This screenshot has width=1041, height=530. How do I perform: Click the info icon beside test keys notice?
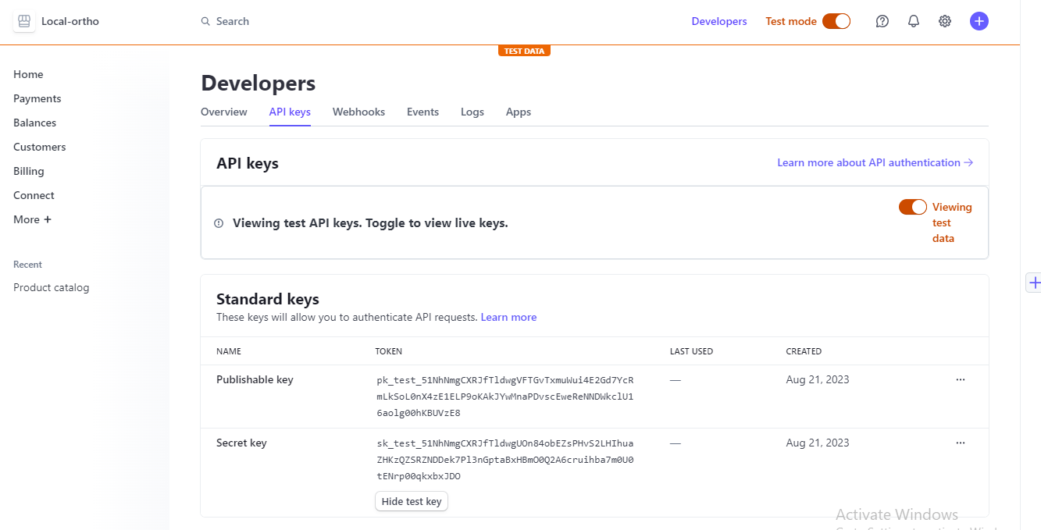[219, 223]
